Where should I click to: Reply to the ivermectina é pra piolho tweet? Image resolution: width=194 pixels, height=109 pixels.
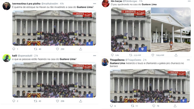coord(14,49)
